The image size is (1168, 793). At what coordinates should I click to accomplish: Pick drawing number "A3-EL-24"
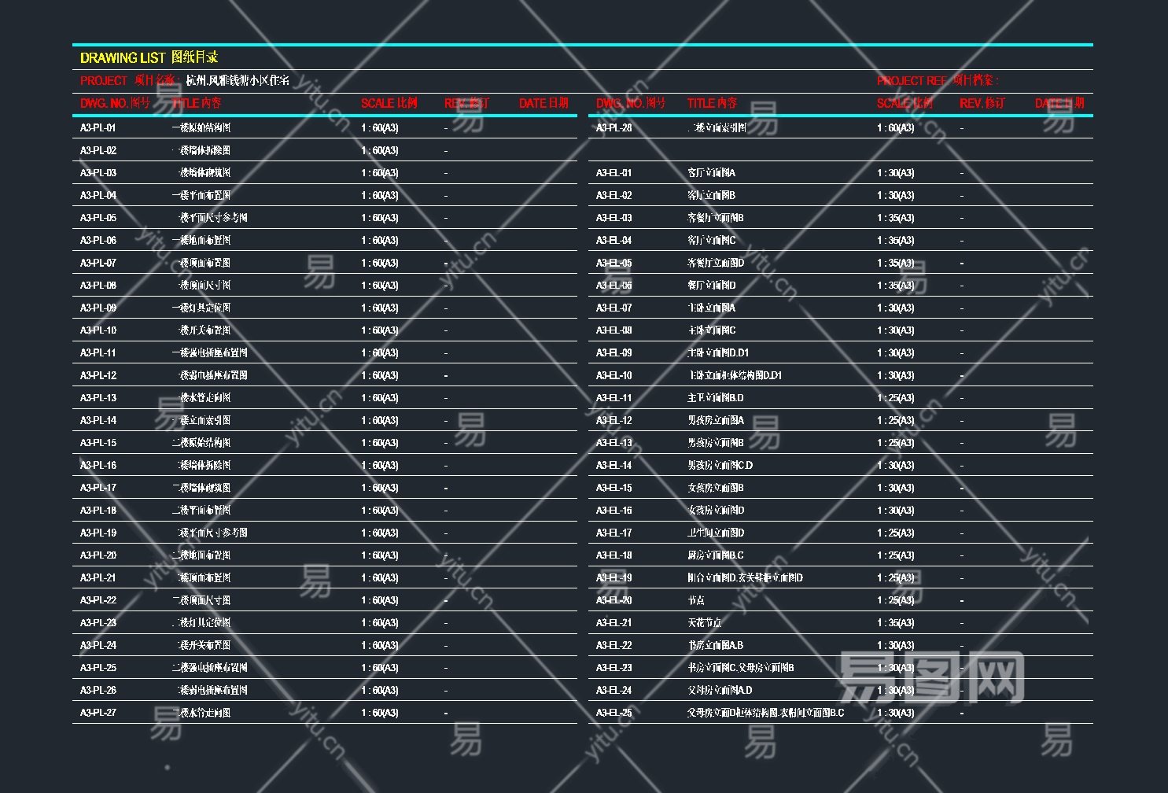coord(614,691)
